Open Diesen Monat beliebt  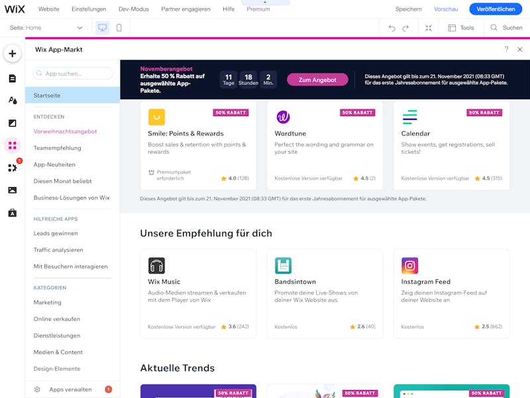tap(62, 181)
